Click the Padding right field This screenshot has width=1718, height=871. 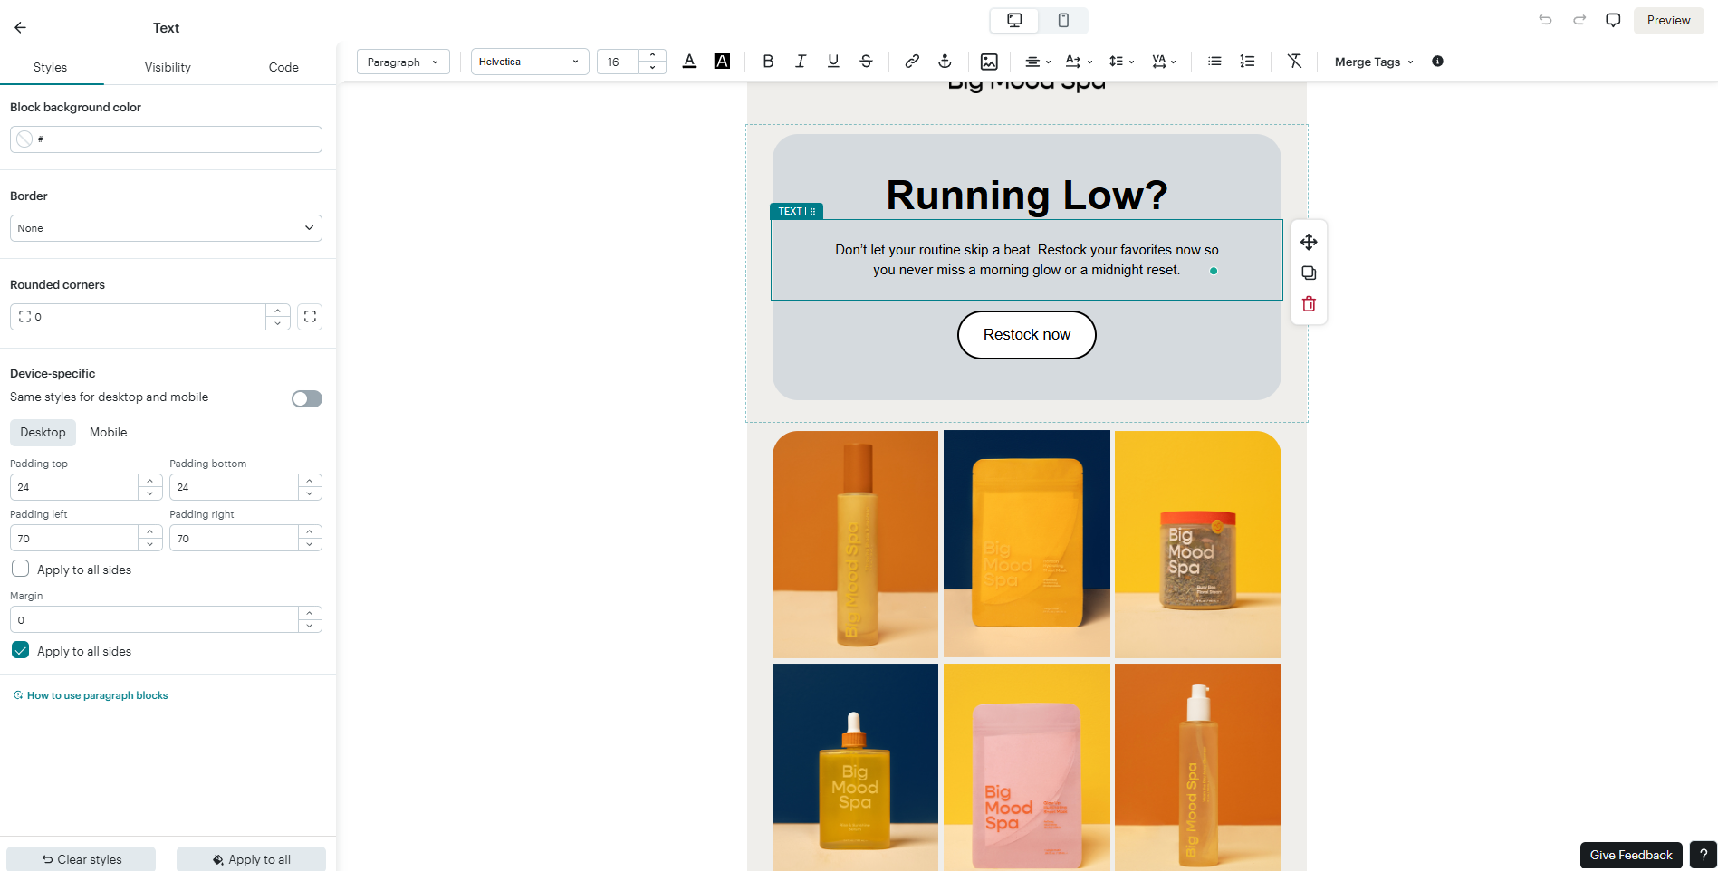coord(234,538)
